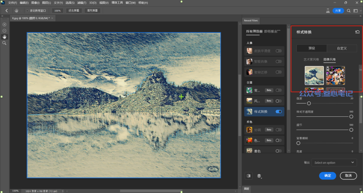Check the 滚动所有窗口 checkbox

coord(27,11)
